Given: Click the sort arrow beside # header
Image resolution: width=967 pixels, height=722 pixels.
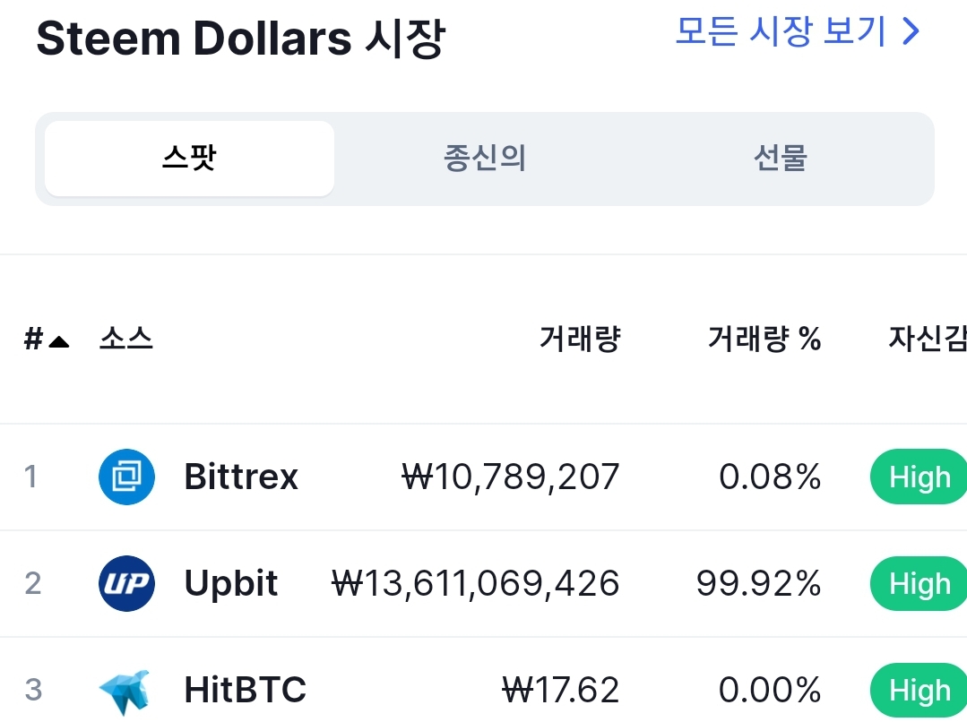Looking at the screenshot, I should (x=58, y=341).
